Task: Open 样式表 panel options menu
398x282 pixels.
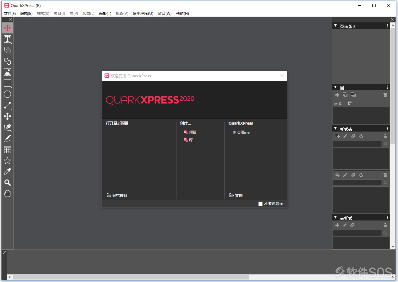Action: coord(388,129)
